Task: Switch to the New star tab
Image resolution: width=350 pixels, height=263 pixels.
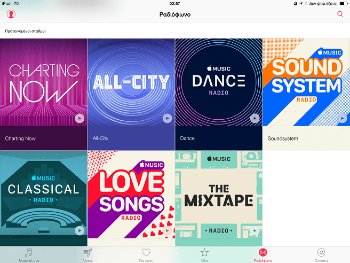Action: click(204, 255)
